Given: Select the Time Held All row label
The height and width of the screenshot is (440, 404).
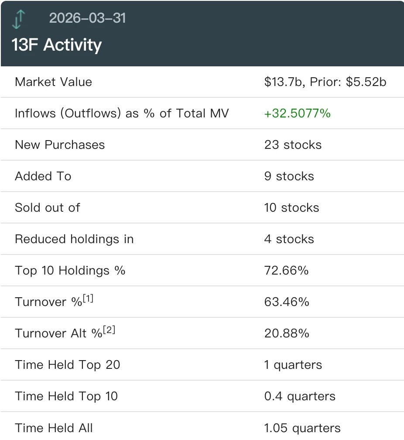Looking at the screenshot, I should 54,428.
